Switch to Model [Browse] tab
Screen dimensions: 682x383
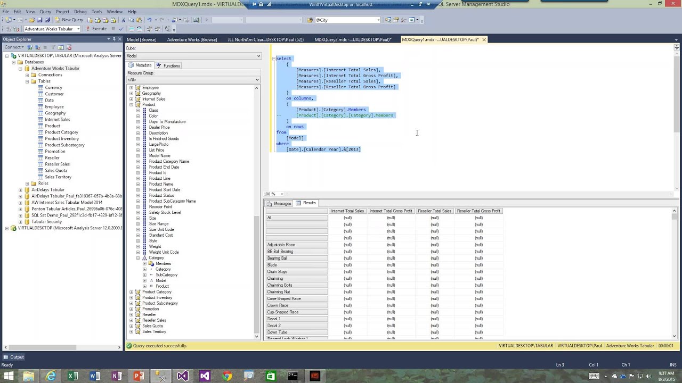(x=142, y=39)
